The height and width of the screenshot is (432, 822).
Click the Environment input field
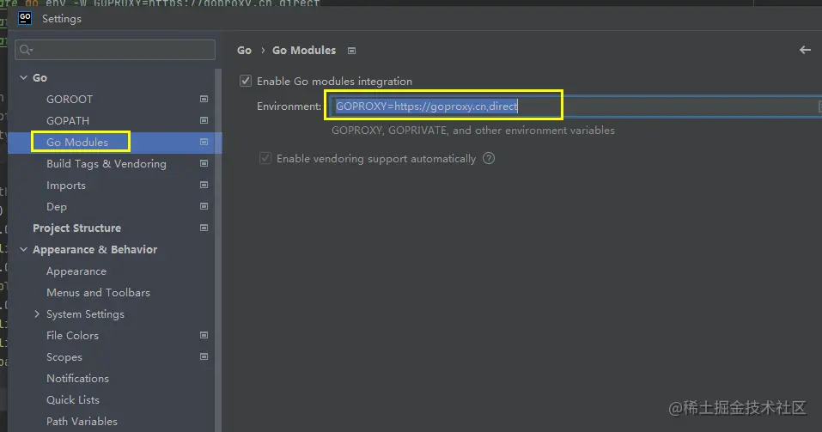click(574, 106)
